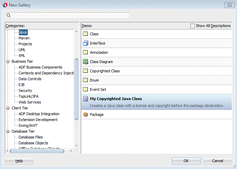Select the Swing/AWT category
The height and width of the screenshot is (169, 237).
point(28,125)
